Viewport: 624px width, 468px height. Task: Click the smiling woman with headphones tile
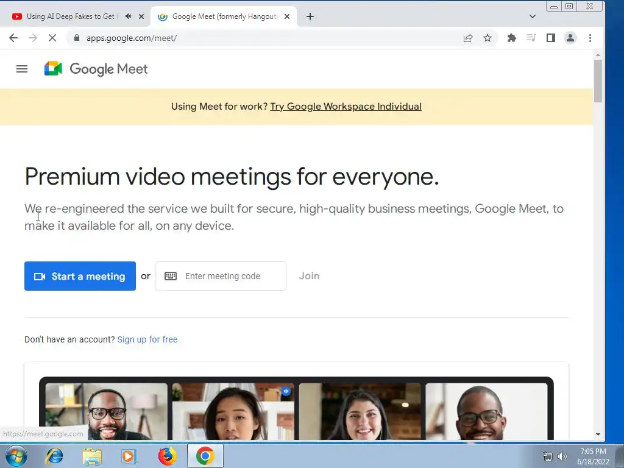tap(360, 411)
